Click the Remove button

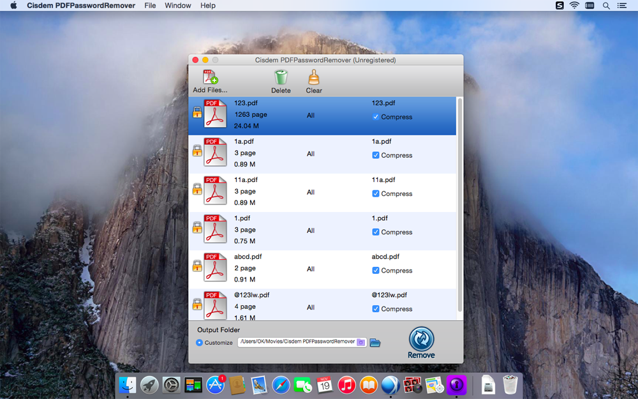click(421, 343)
